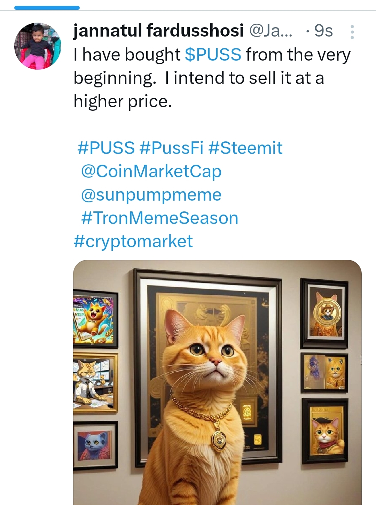Viewport: 376px width, 505px height.
Task: Click the blue cat painting in the image
Action: coord(95,445)
